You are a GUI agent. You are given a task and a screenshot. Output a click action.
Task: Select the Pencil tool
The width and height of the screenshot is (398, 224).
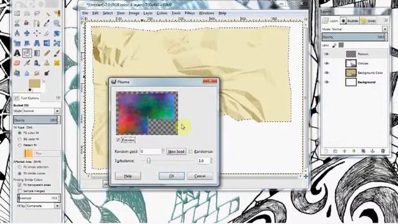point(47,53)
